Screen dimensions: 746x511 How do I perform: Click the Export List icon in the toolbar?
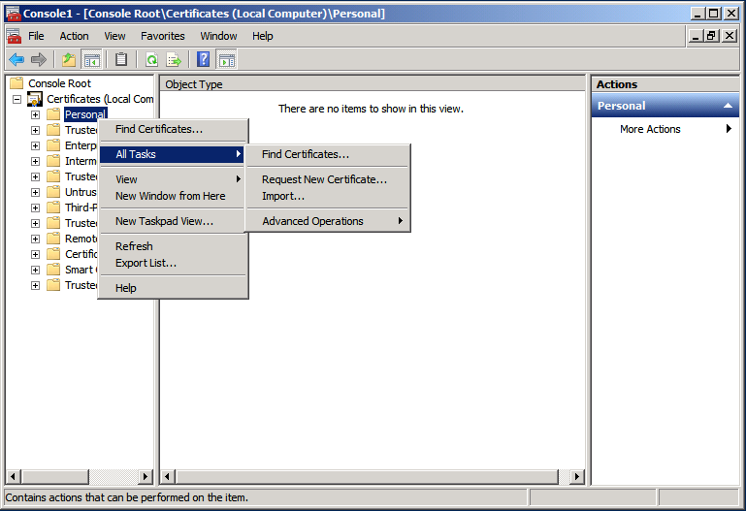pyautogui.click(x=174, y=60)
